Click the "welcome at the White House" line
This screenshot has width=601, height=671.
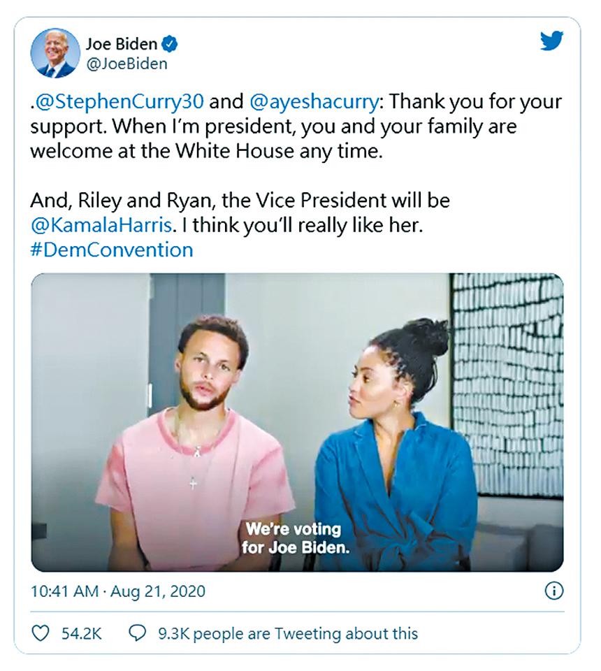[207, 150]
